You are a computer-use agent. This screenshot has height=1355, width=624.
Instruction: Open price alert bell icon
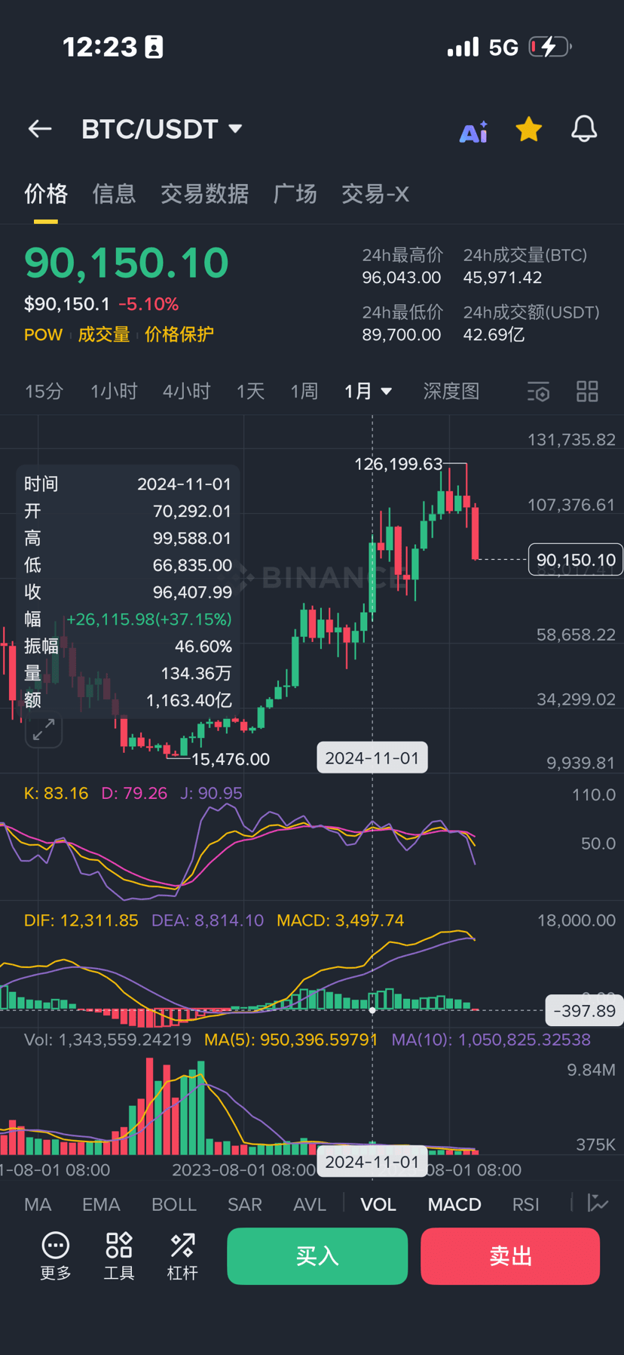click(x=584, y=129)
